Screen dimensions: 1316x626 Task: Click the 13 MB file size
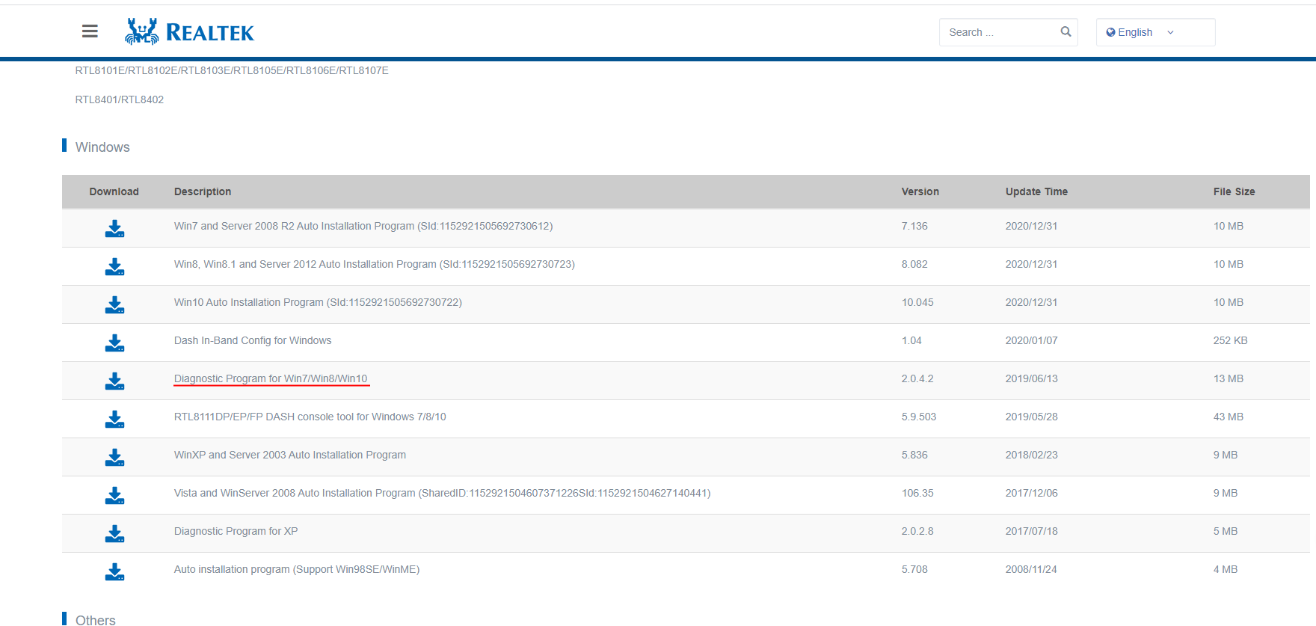(x=1229, y=378)
